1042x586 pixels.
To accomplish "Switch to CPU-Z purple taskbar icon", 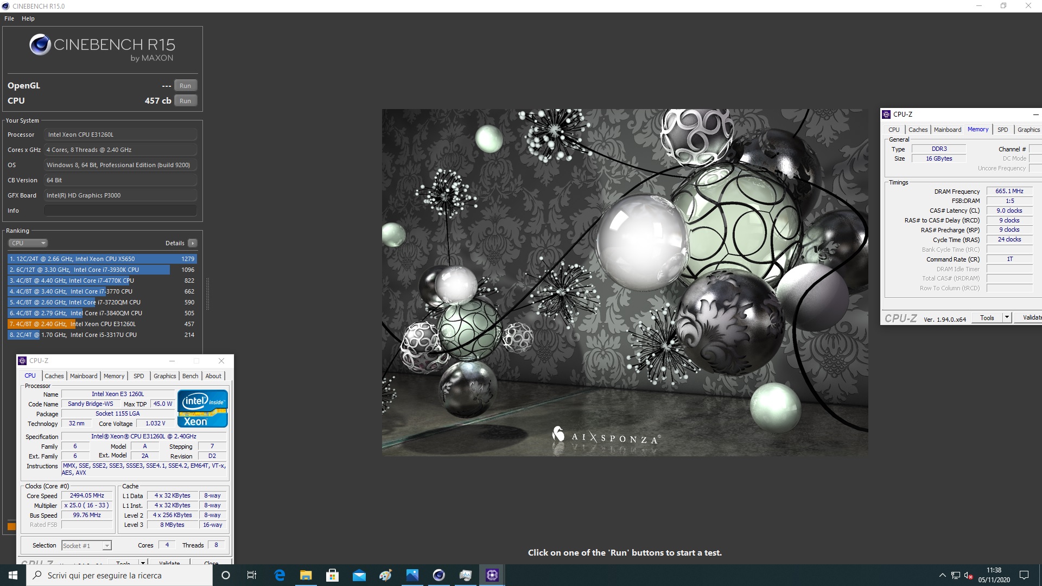I will point(492,575).
